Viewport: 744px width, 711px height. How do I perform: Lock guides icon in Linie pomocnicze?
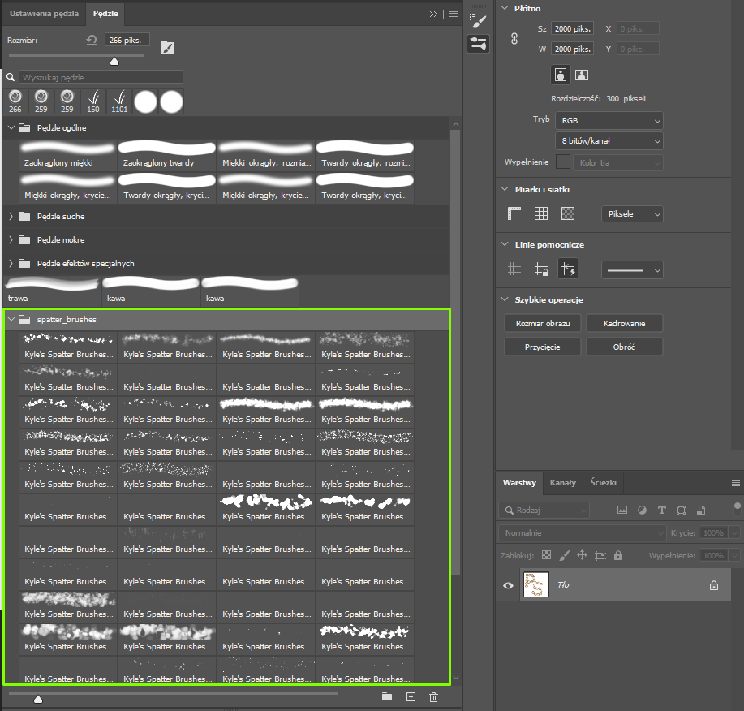coord(541,269)
